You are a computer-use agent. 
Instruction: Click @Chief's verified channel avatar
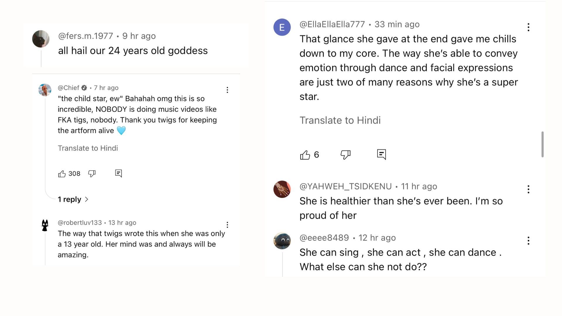[45, 90]
